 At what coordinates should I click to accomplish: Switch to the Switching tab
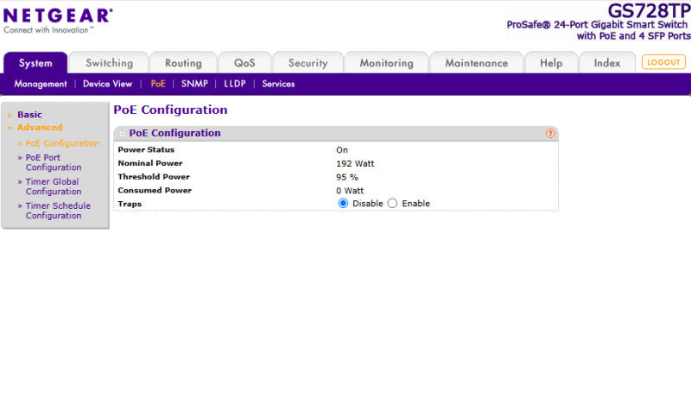[x=110, y=63]
